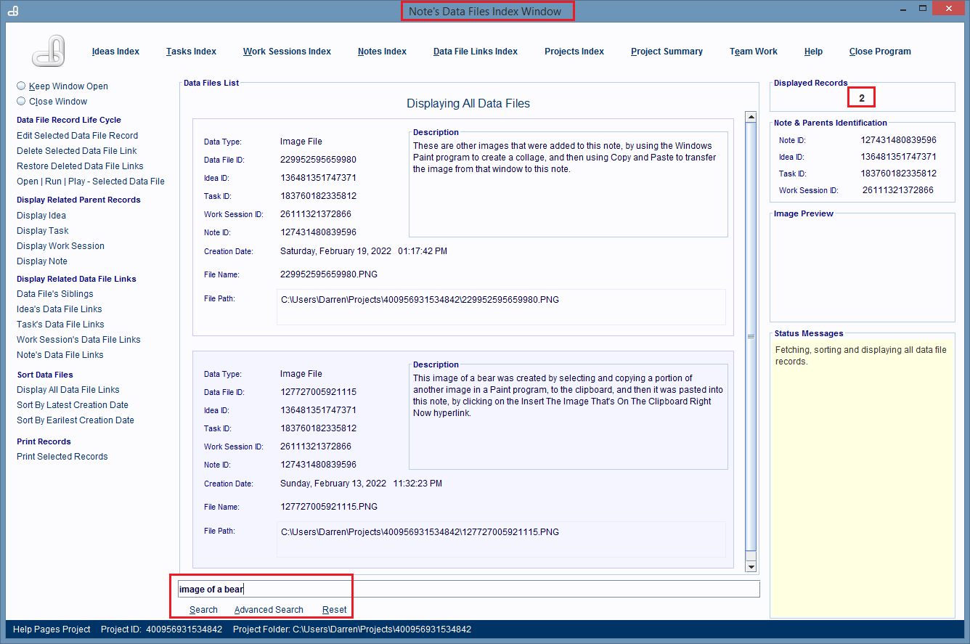This screenshot has height=644, width=970.
Task: Open Work Sessions Index menu
Action: [287, 52]
